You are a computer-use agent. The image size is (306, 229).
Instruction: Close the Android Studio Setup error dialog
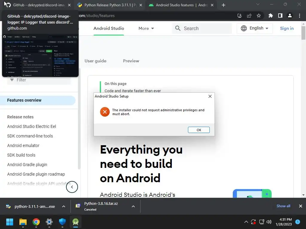tap(210, 96)
